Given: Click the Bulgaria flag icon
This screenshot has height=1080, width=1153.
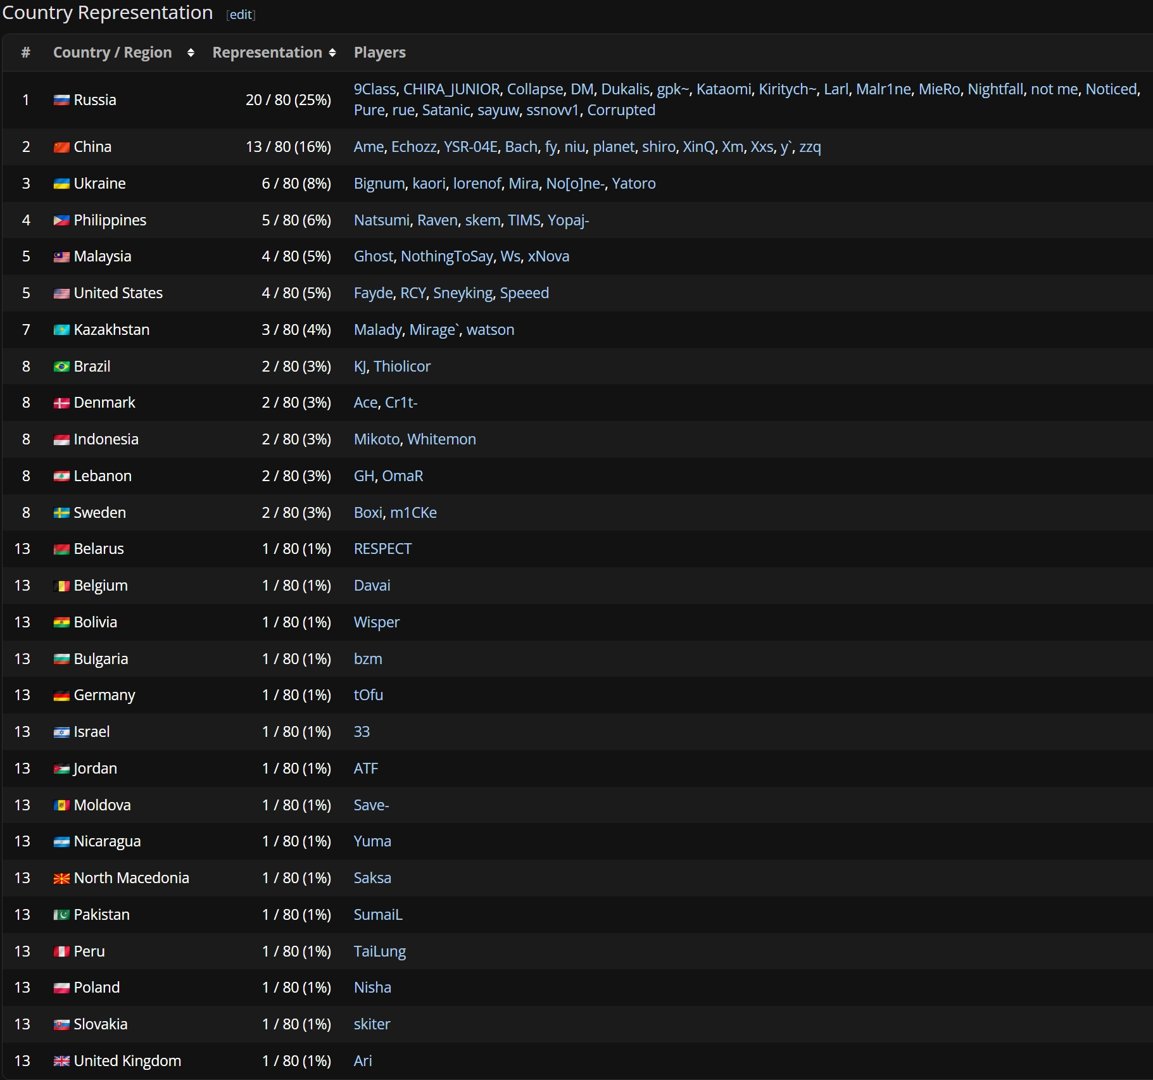Looking at the screenshot, I should point(61,659).
